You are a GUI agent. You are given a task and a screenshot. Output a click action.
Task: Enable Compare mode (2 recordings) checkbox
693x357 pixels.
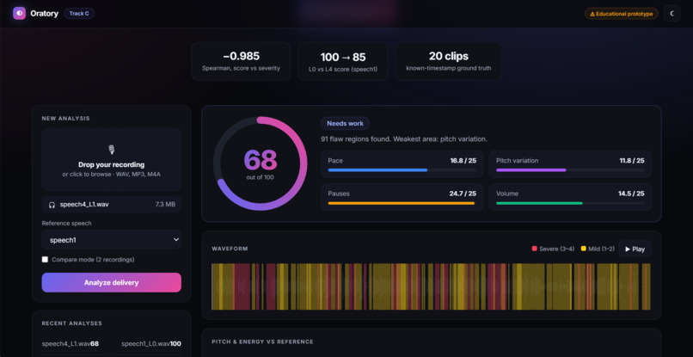click(45, 259)
